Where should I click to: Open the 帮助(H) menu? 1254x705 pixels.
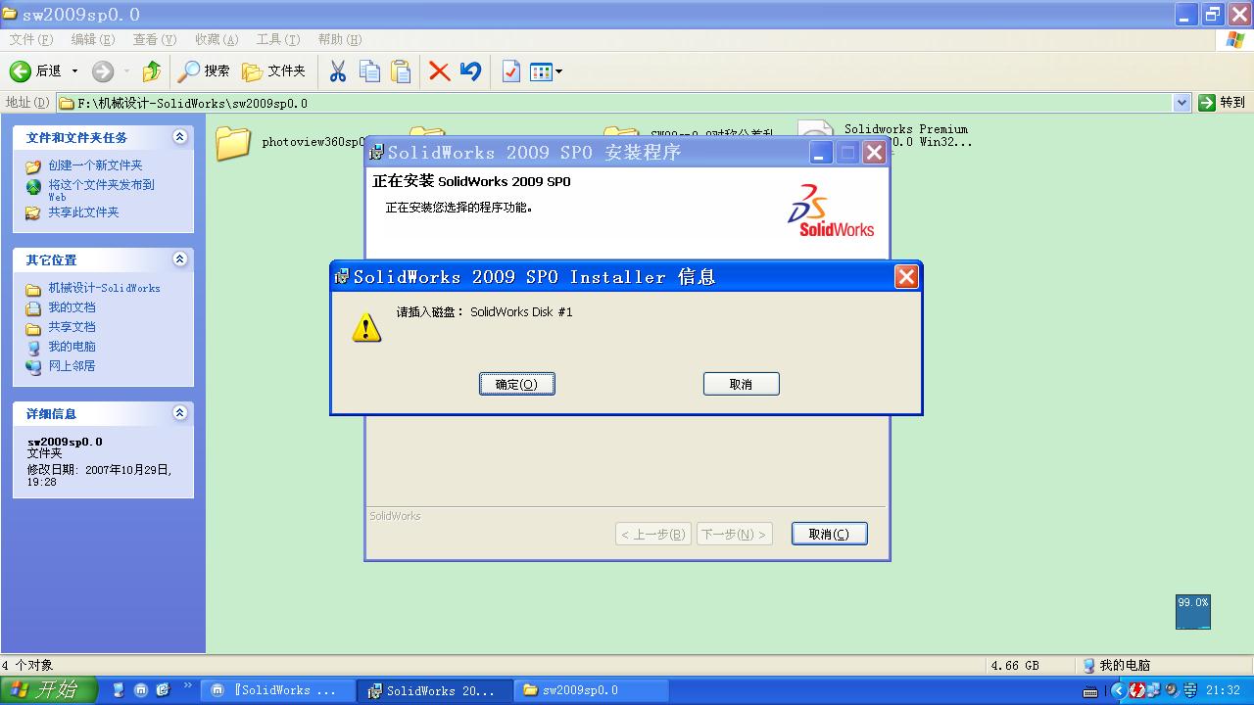click(340, 39)
